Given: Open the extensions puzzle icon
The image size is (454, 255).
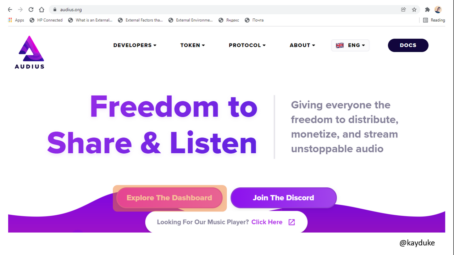Looking at the screenshot, I should pyautogui.click(x=427, y=10).
